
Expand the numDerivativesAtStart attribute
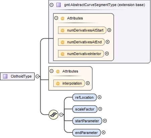point(109,30)
